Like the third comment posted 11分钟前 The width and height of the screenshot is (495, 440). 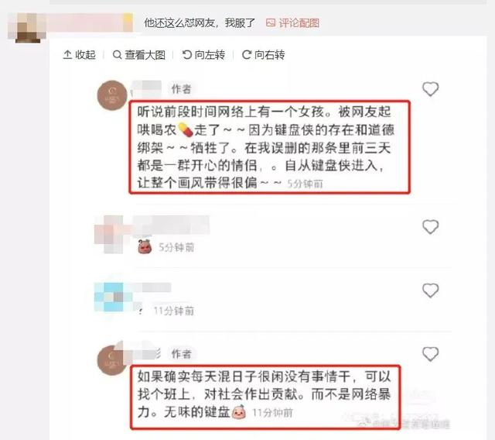(x=431, y=290)
